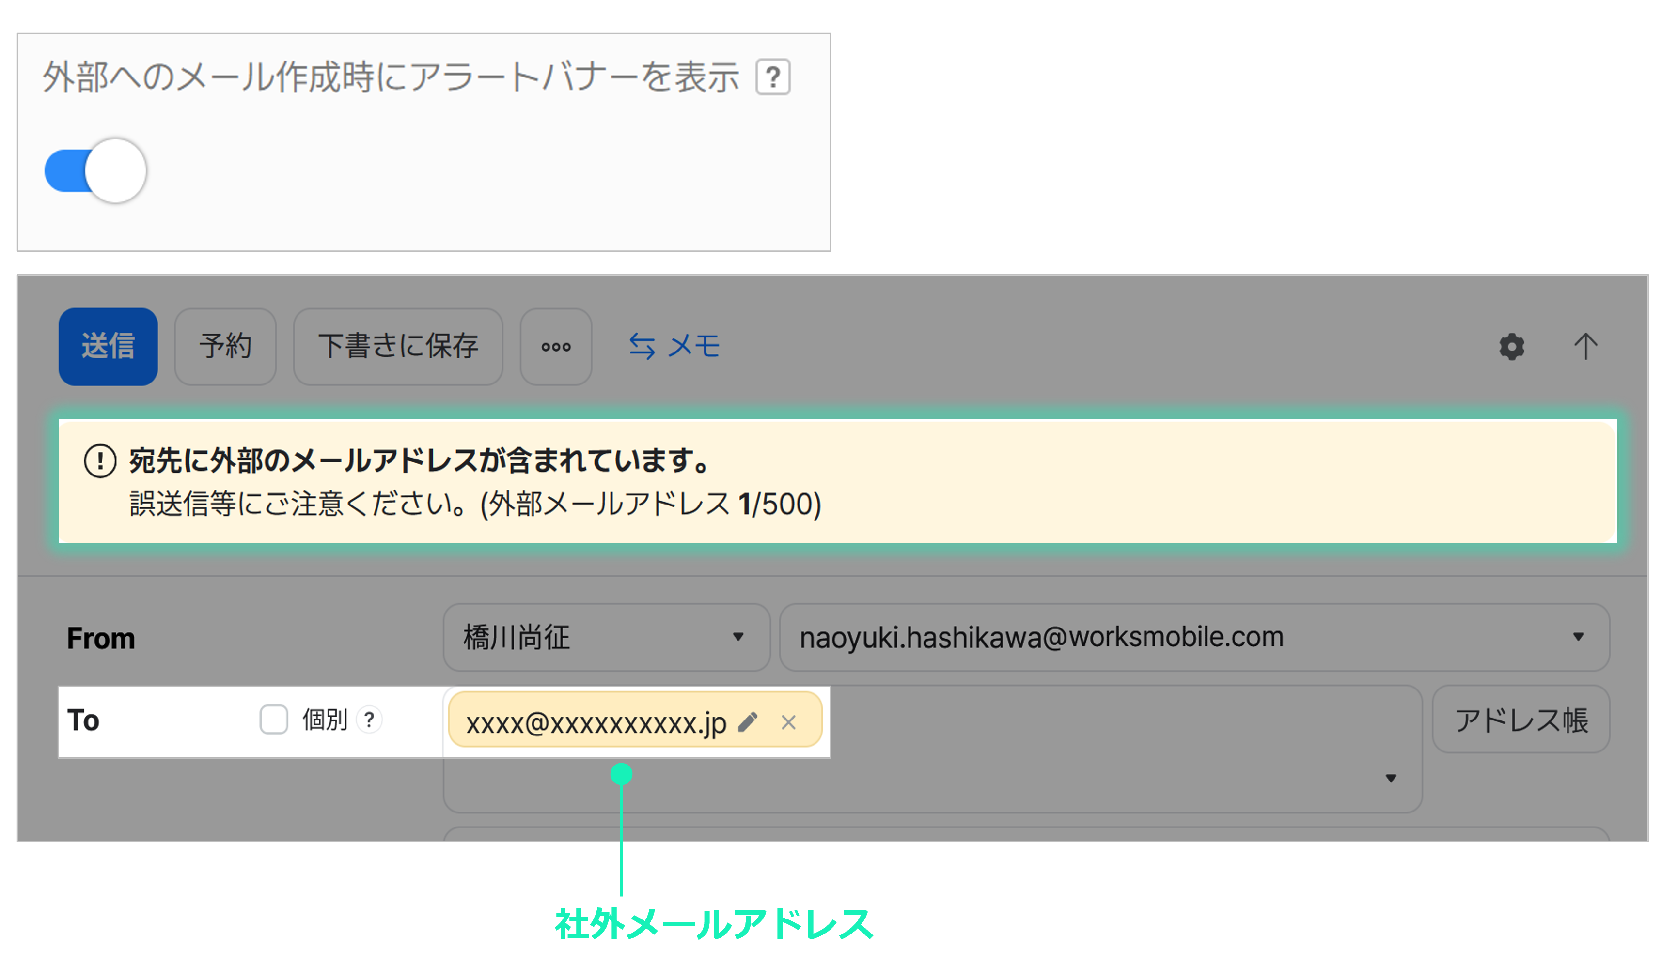Expand the sender name dropdown 橋川尚征
1662x980 pixels.
point(605,637)
